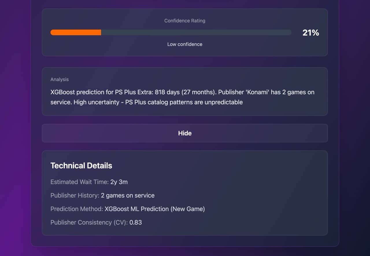Click the Low confidence label

[185, 44]
